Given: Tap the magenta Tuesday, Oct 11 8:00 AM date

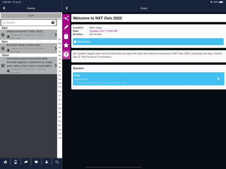Looking at the screenshot, I should (x=103, y=31).
